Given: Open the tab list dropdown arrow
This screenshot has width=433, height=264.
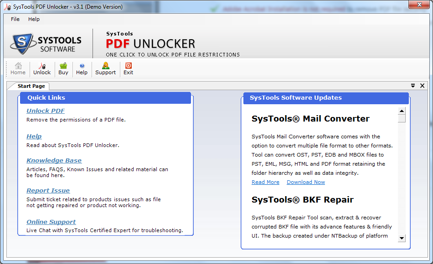Looking at the screenshot, I should pos(413,86).
